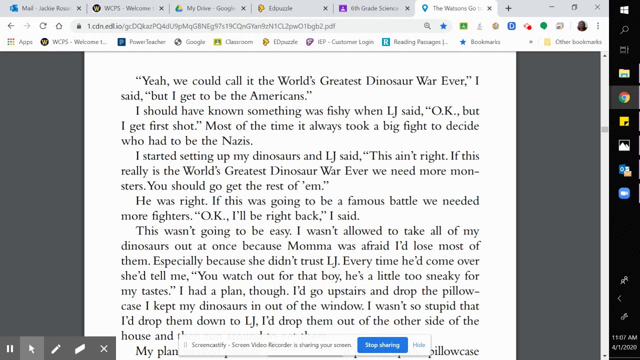Screen dimensions: 640x360
Task: Open the browser home page
Action: pos(59,26)
